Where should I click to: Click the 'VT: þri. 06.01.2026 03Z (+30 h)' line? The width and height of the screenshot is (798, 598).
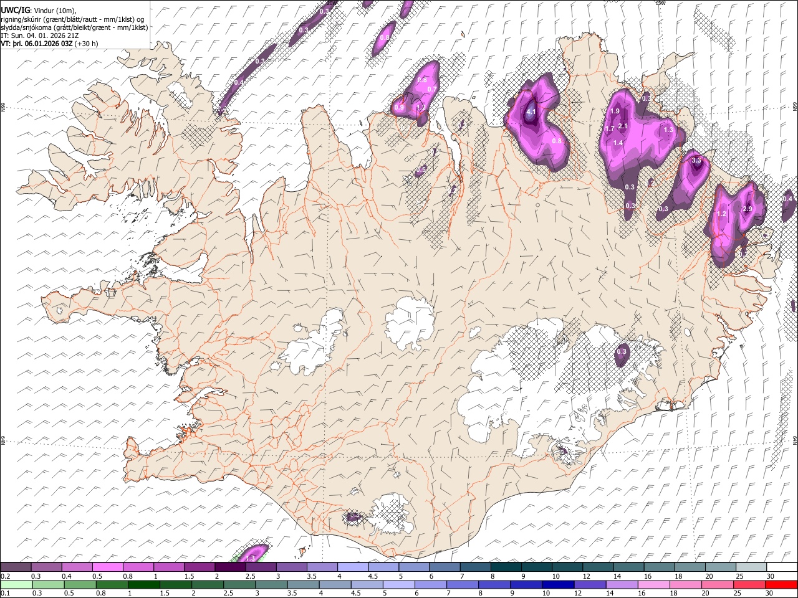point(49,44)
